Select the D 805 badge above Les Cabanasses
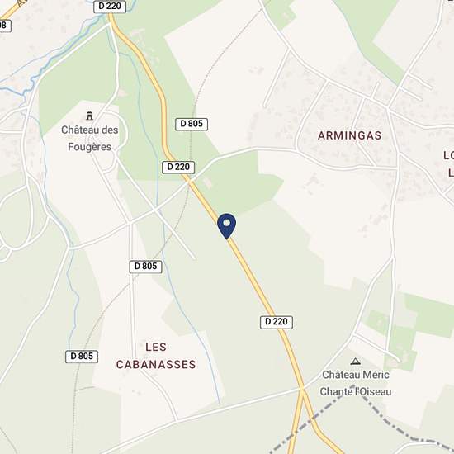The image size is (454, 454). 145,267
